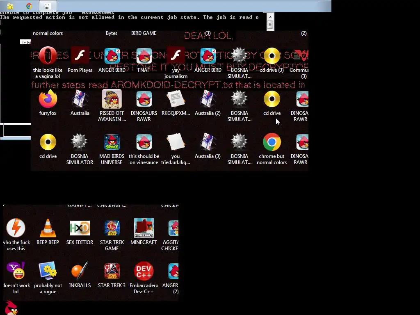
Task: Click the red bird icon below 'doesn't work lol'
Action: tap(11, 308)
